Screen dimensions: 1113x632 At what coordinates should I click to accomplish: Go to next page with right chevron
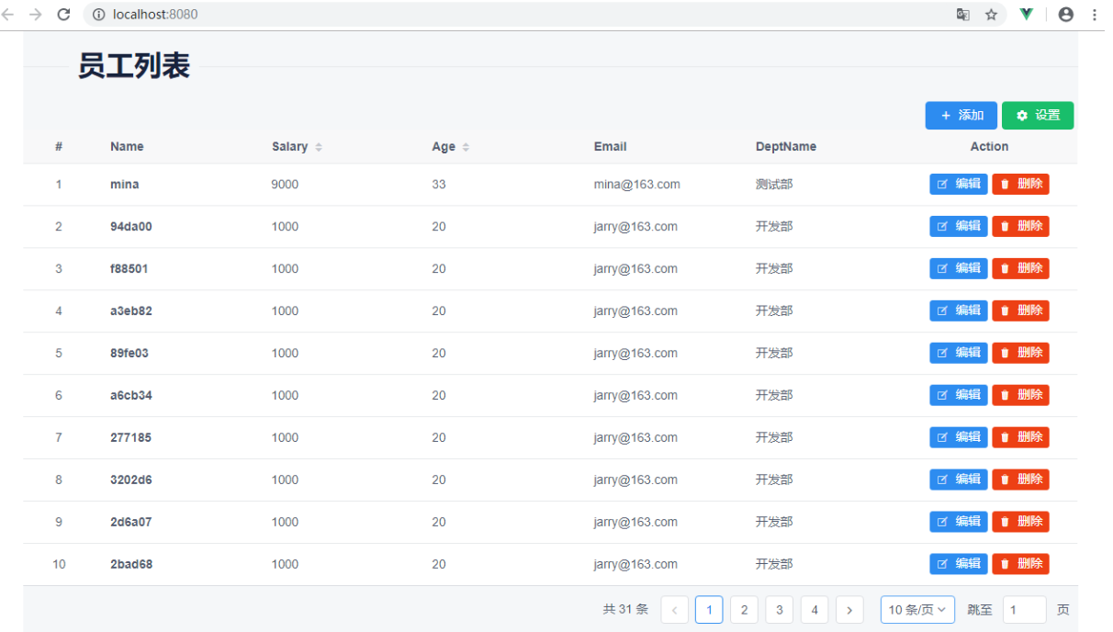click(849, 610)
